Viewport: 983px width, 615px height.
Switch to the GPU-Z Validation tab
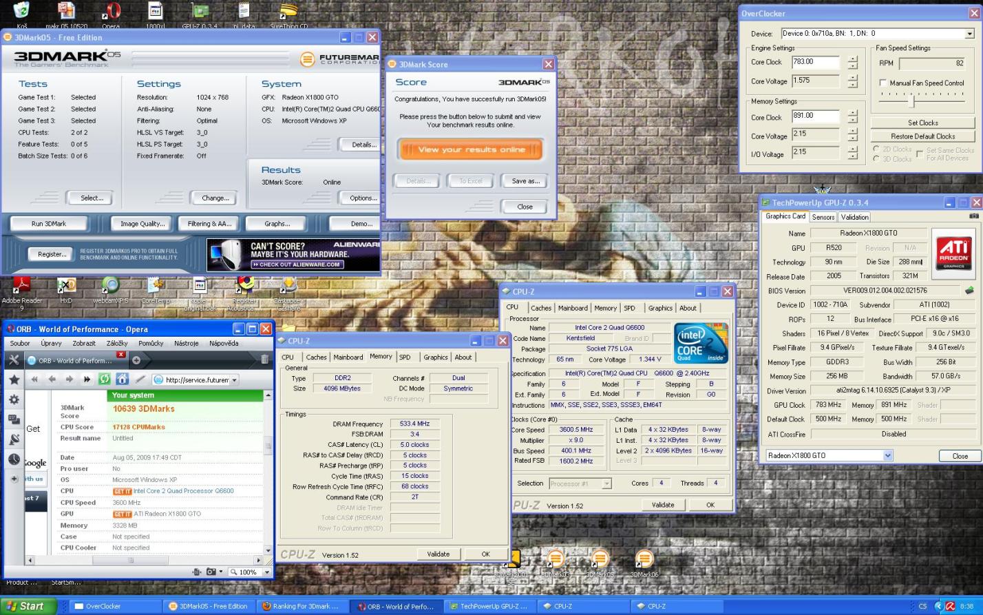[x=854, y=217]
